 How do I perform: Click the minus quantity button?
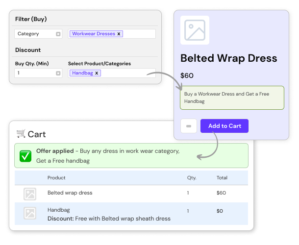click(189, 126)
